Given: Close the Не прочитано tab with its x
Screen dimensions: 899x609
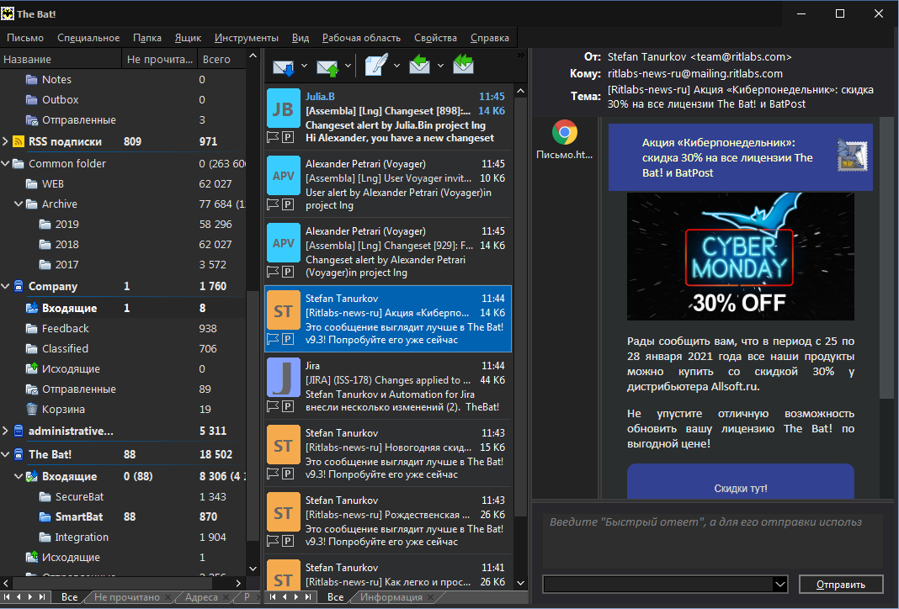Looking at the screenshot, I should [168, 597].
